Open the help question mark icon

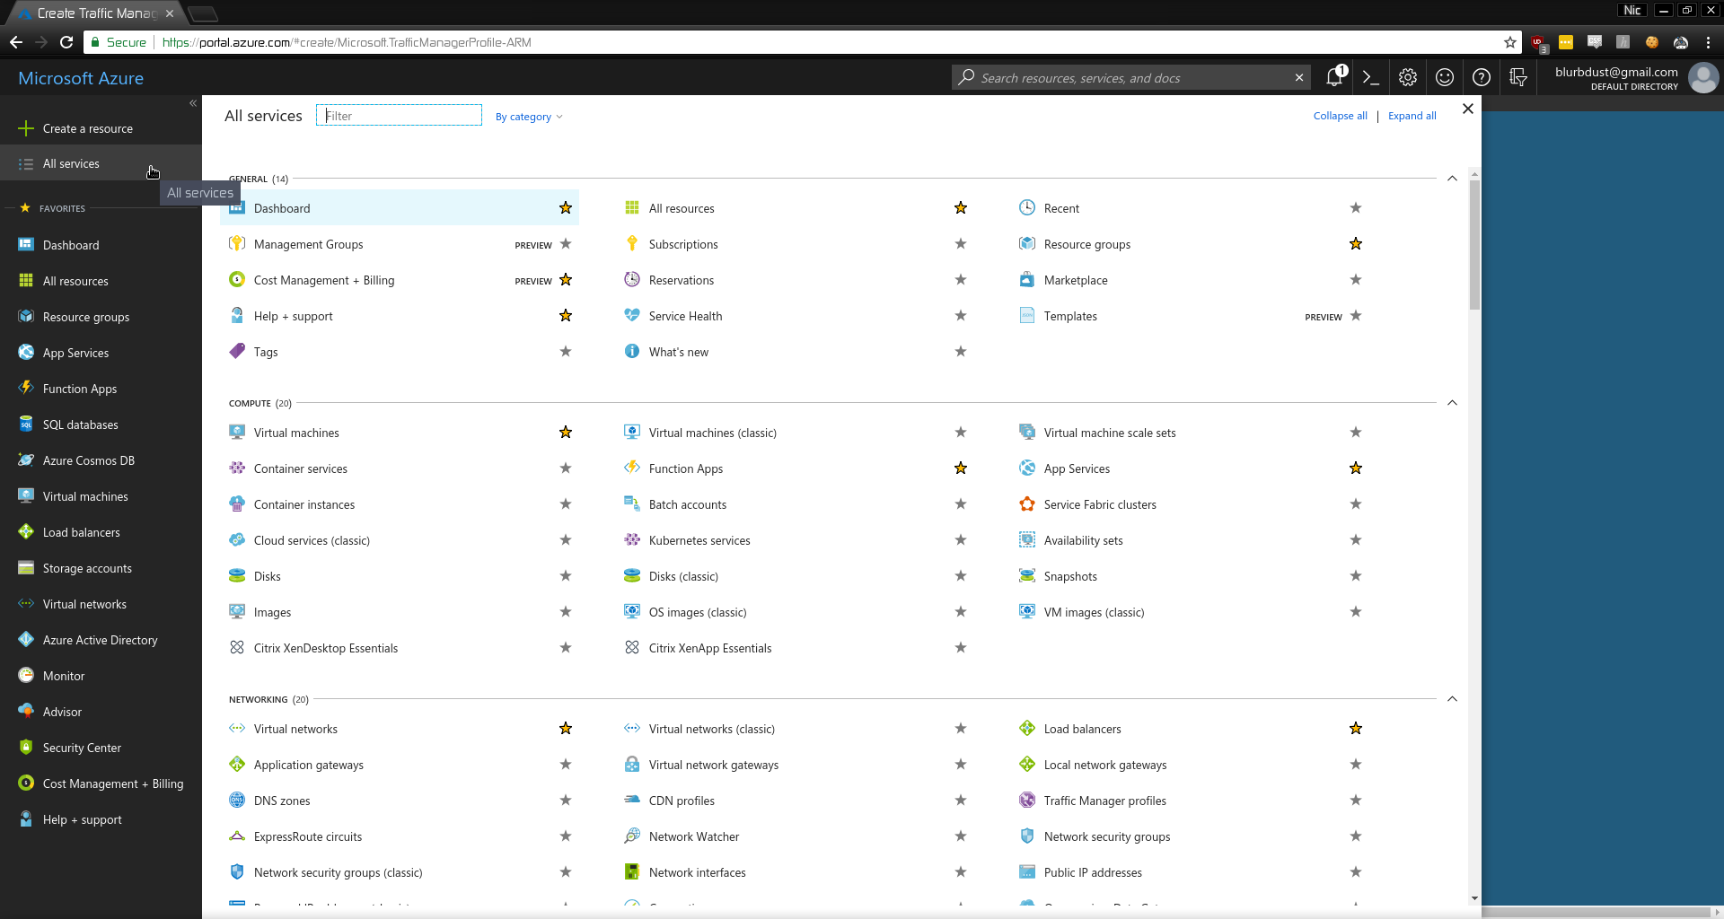point(1482,77)
